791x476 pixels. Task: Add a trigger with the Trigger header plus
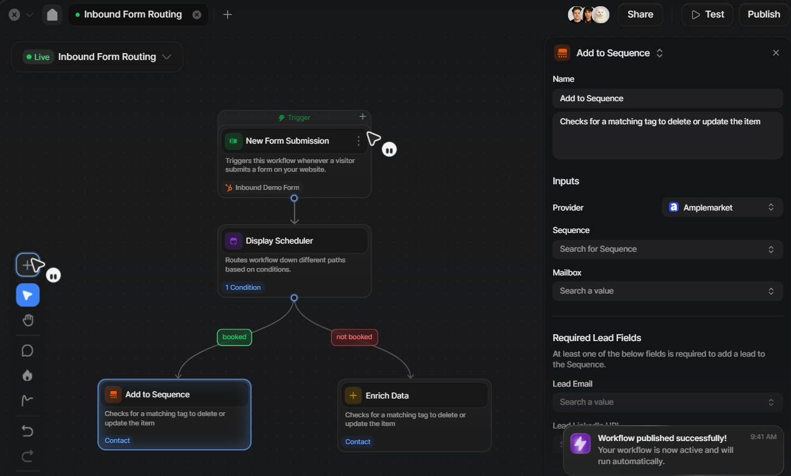click(x=362, y=117)
